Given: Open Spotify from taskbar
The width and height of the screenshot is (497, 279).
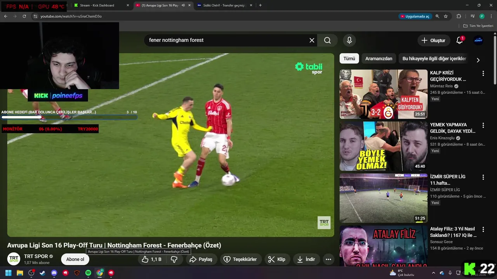Looking at the screenshot, I should click(x=88, y=273).
